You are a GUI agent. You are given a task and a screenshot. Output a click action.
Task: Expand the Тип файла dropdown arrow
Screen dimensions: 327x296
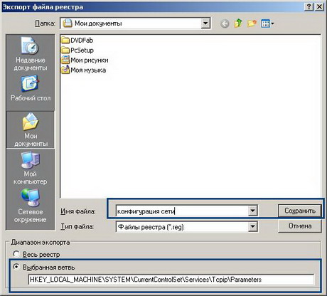click(x=252, y=227)
